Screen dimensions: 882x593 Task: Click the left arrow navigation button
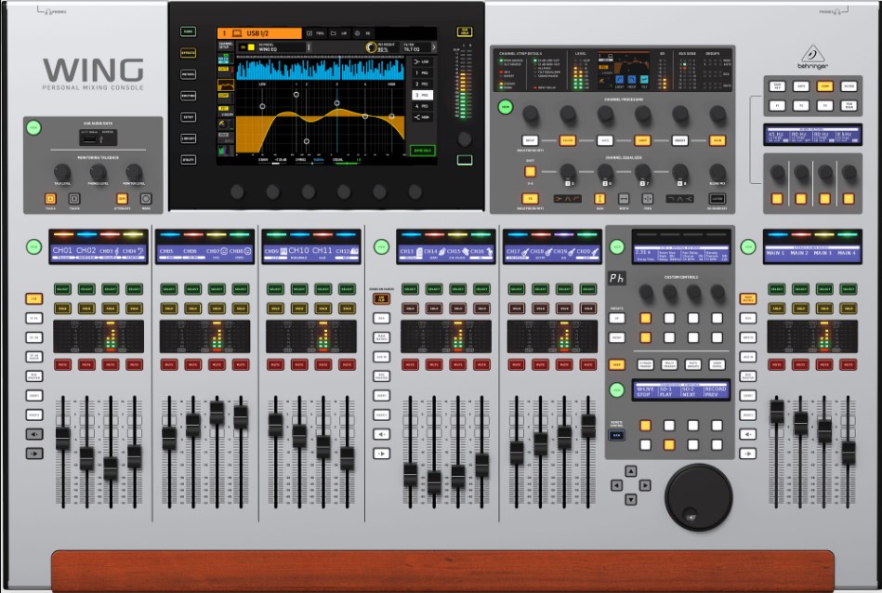[616, 485]
